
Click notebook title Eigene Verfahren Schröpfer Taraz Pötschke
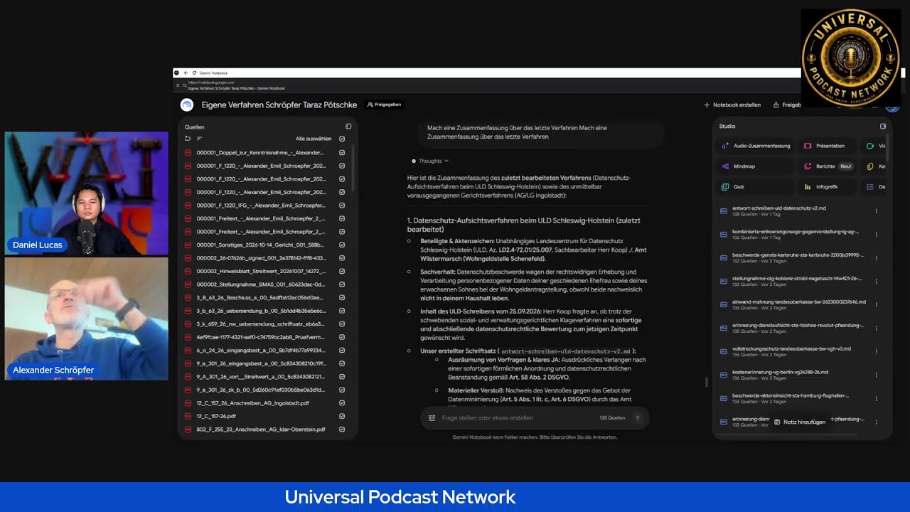[x=279, y=105]
